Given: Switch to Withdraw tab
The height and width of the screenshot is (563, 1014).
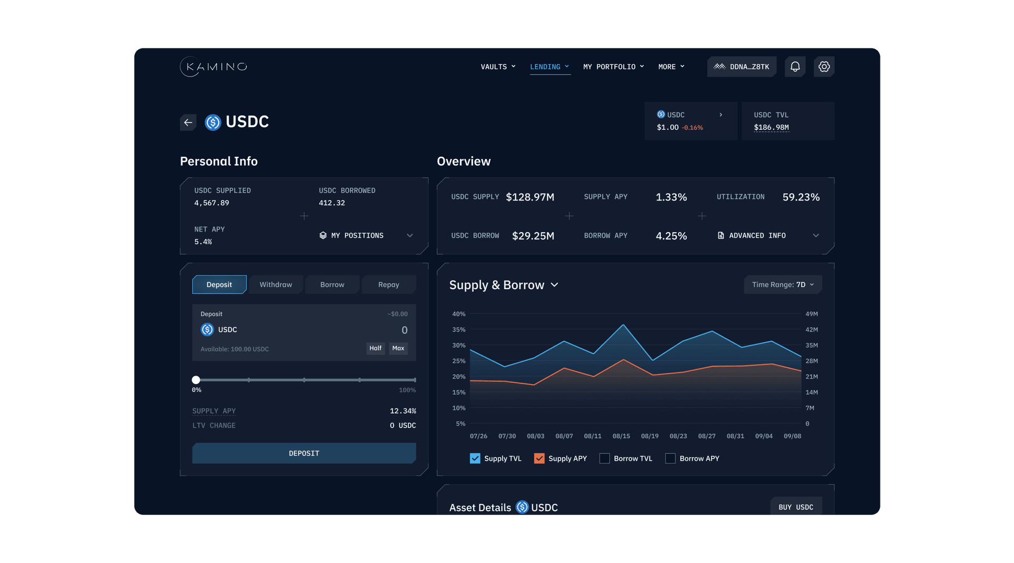Looking at the screenshot, I should point(276,284).
